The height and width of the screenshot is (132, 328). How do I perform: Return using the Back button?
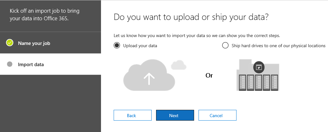(x=133, y=115)
